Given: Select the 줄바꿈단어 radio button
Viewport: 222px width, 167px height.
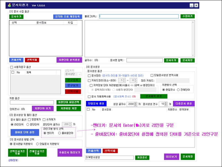Looking at the screenshot, I should coord(60,133).
